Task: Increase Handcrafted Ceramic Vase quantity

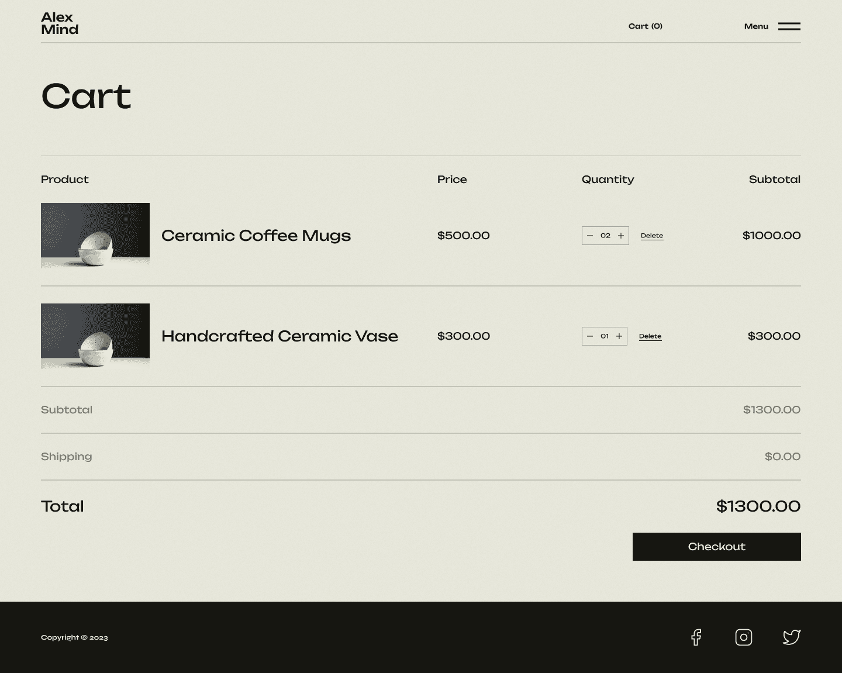Action: (619, 336)
